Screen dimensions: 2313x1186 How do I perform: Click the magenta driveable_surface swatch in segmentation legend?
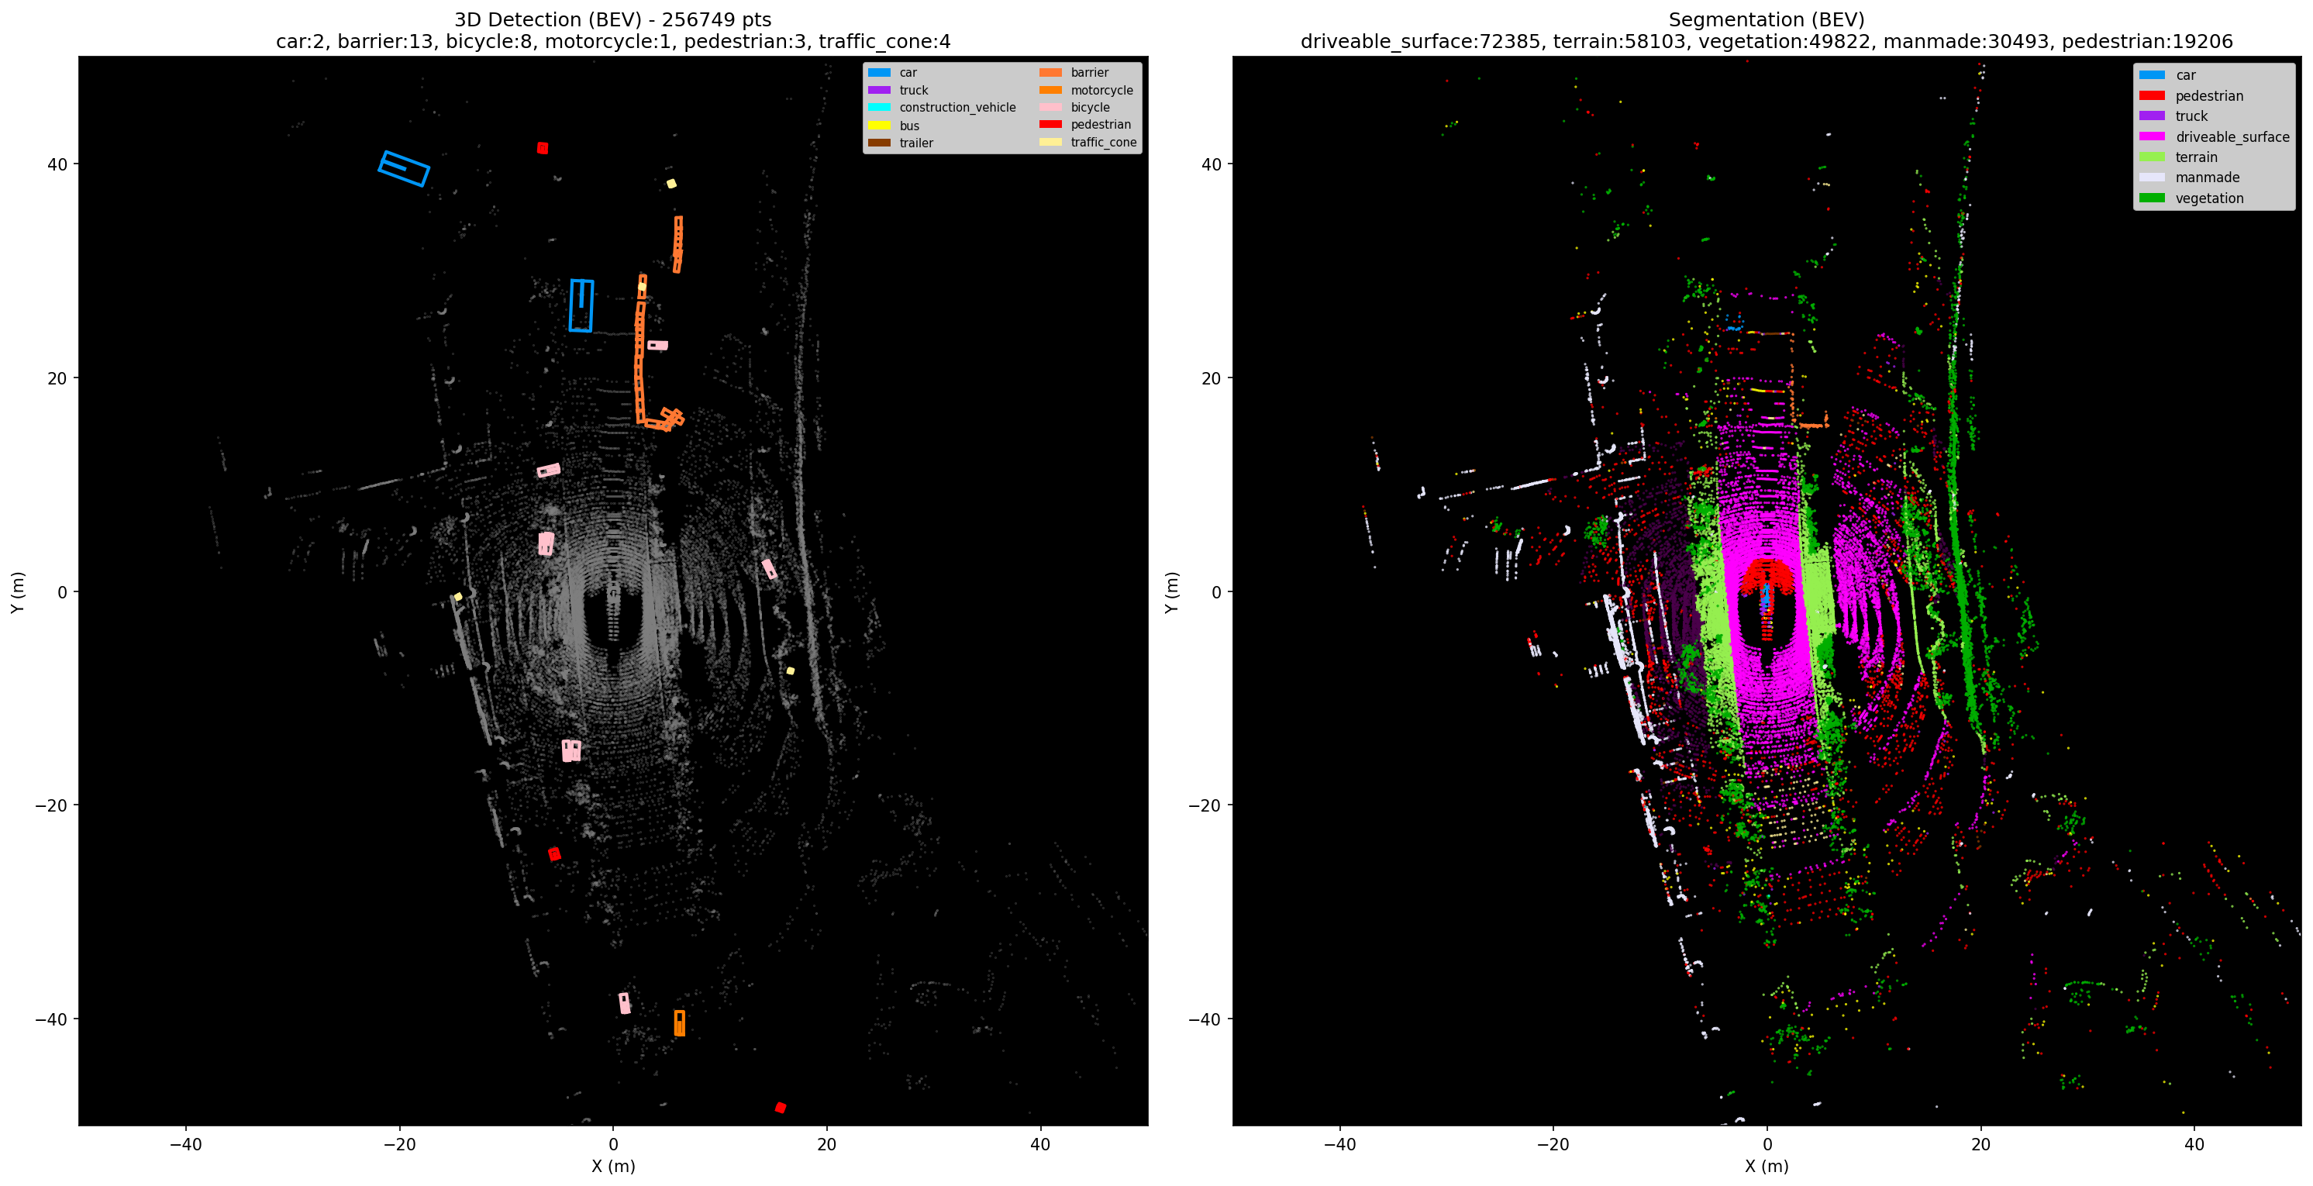coord(2151,136)
